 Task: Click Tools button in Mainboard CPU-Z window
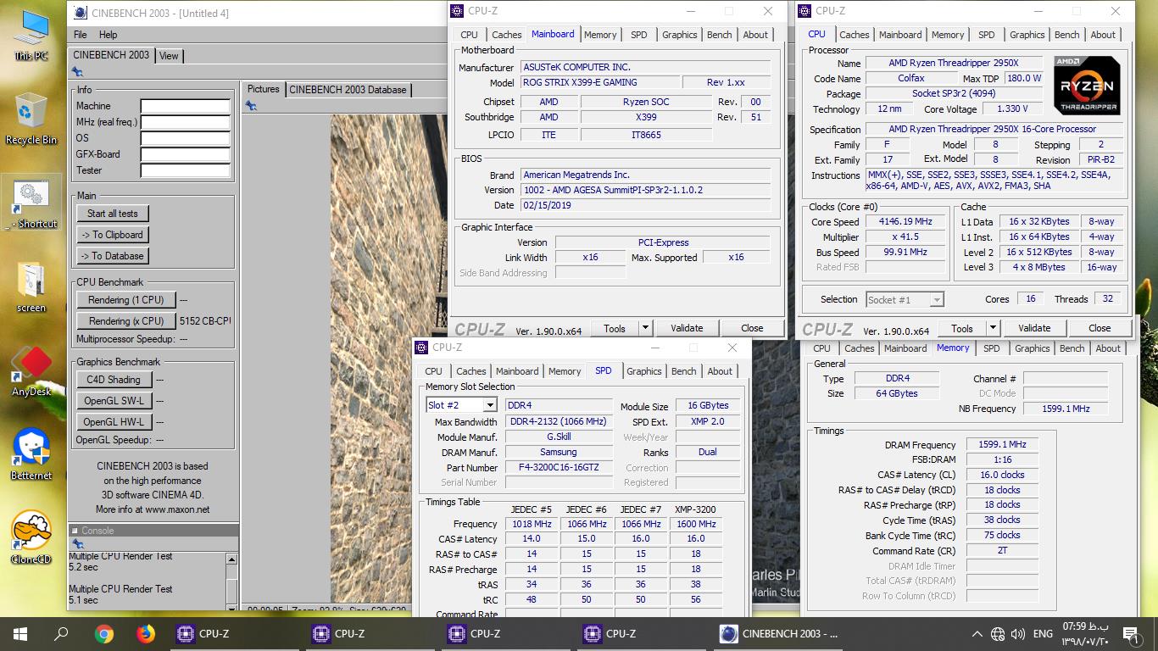click(615, 328)
